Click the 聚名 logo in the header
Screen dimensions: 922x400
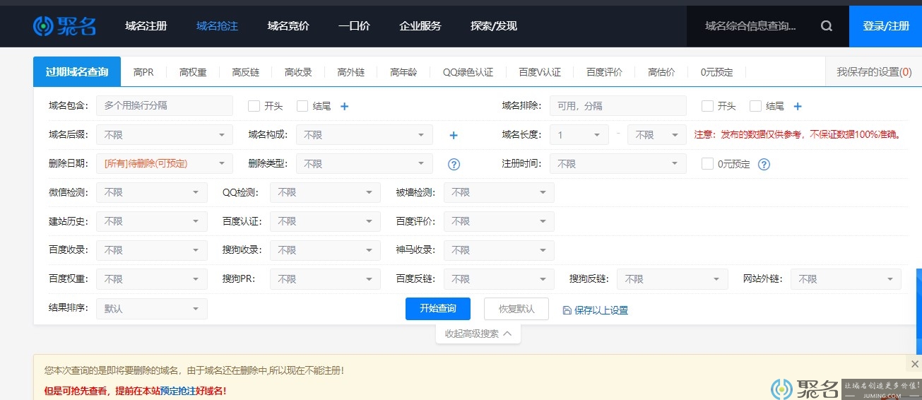point(64,26)
